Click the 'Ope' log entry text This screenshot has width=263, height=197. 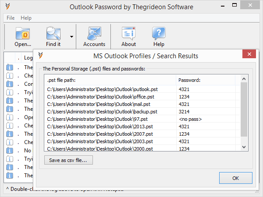tap(28, 117)
